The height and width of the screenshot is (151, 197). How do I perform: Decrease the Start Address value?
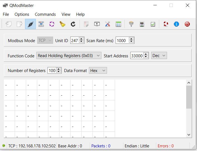point(146,57)
